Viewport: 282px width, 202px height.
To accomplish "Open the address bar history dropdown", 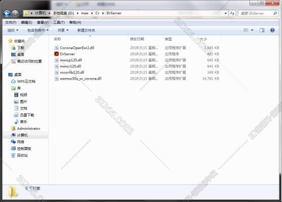I will (225, 13).
